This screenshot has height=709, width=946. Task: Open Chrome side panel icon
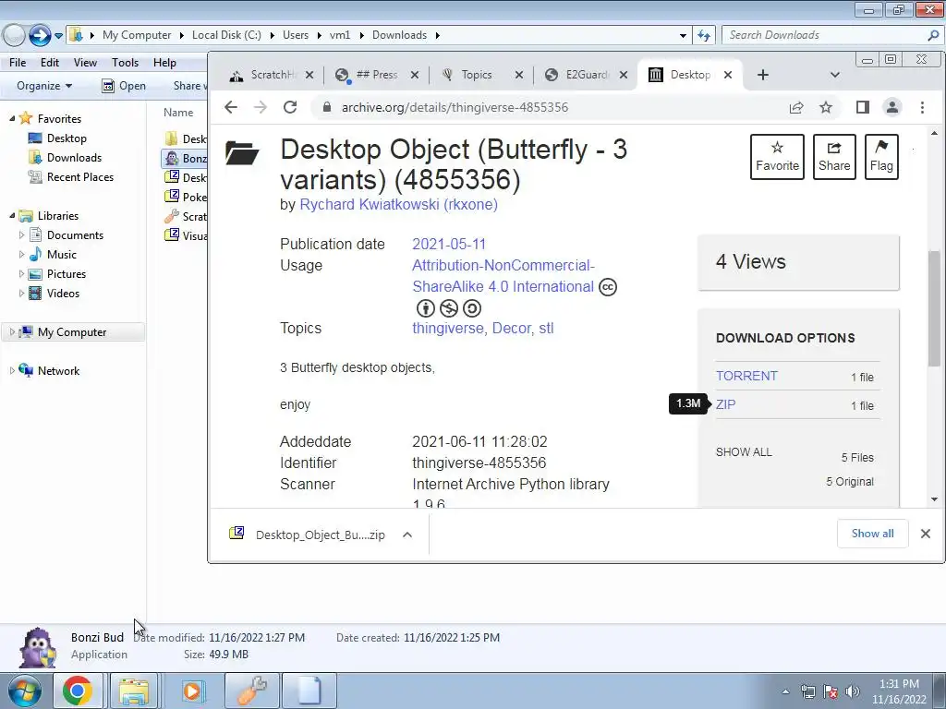click(x=863, y=107)
